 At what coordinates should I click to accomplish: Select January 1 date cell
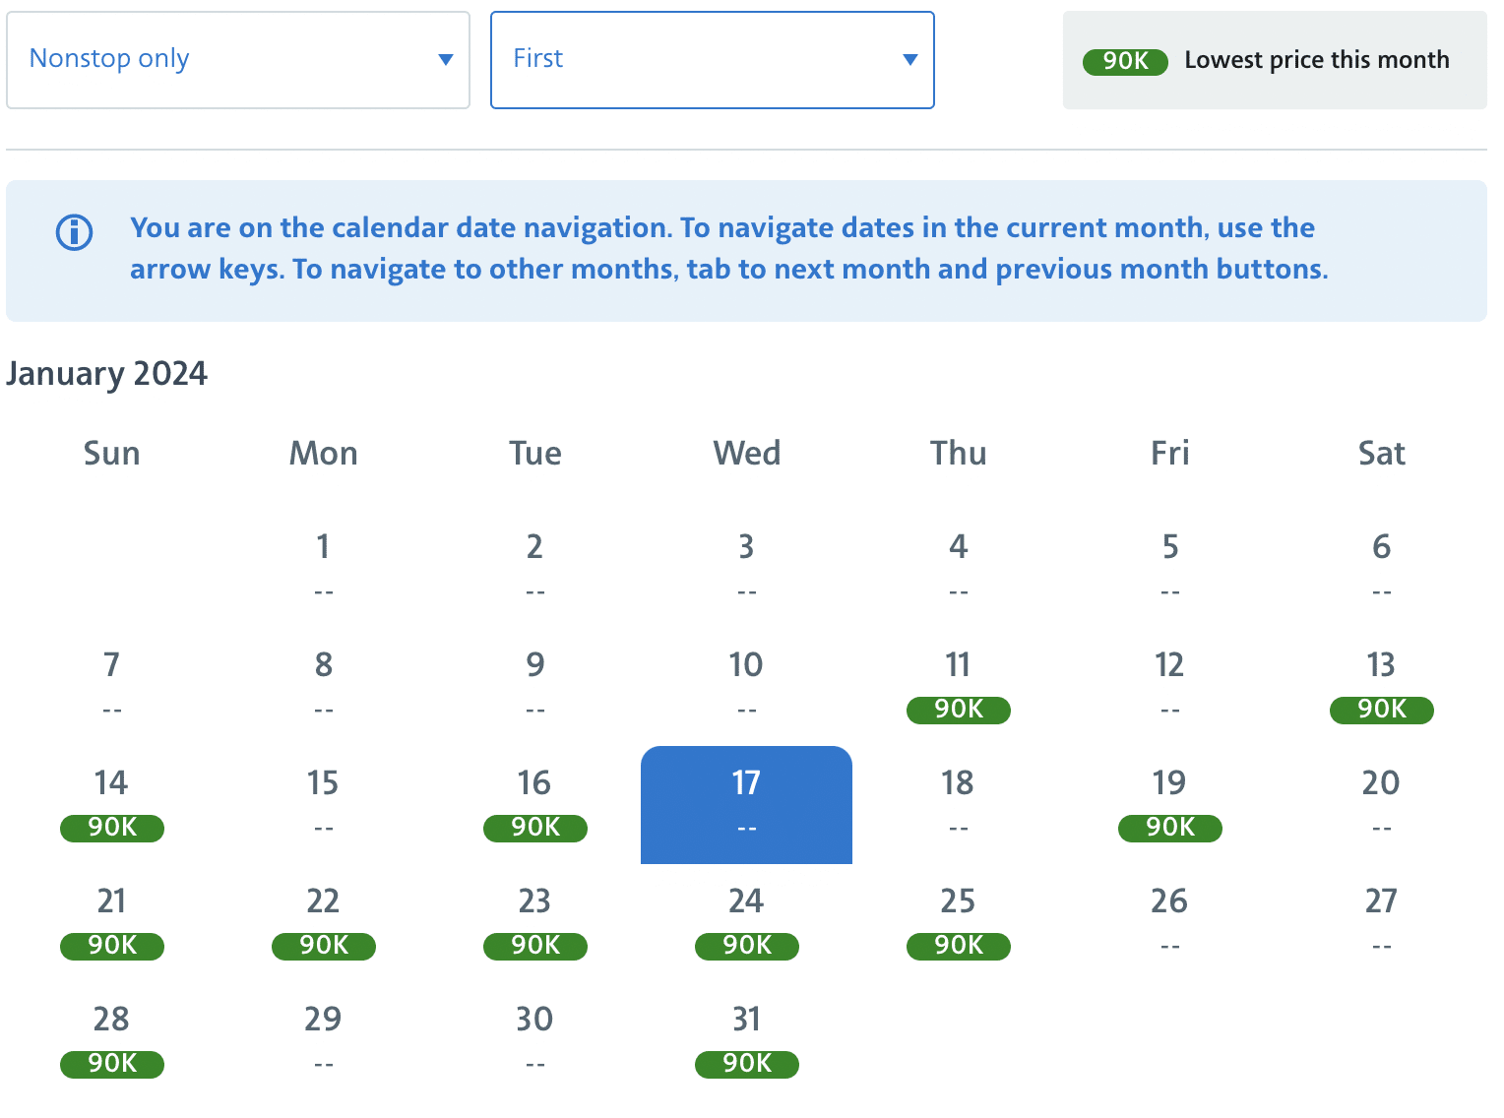point(323,567)
